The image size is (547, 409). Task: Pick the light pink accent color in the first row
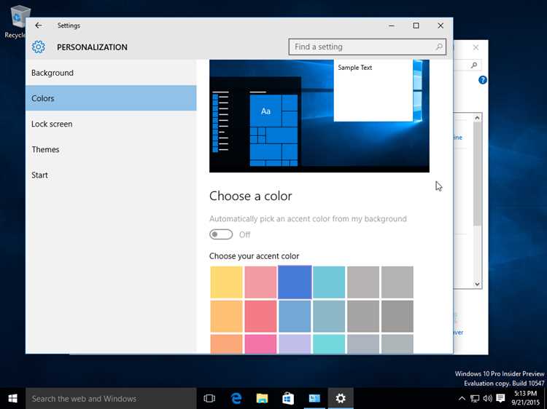click(x=260, y=282)
